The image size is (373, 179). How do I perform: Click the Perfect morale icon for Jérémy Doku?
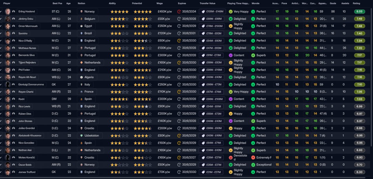point(253,19)
